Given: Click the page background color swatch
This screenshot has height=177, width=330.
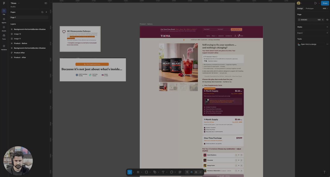Looking at the screenshot, I should coord(299,20).
